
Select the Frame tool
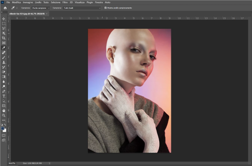[x=3, y=43]
